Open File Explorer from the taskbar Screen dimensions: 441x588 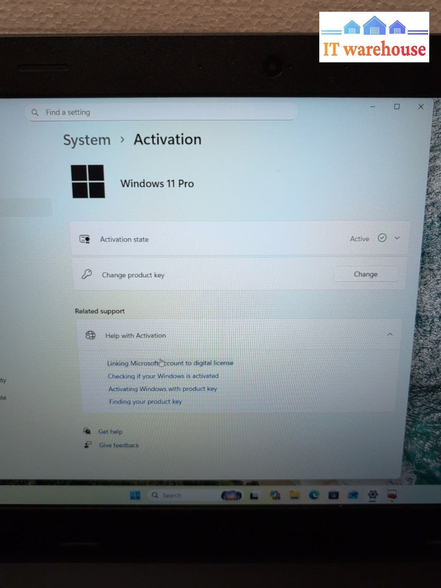pos(295,495)
